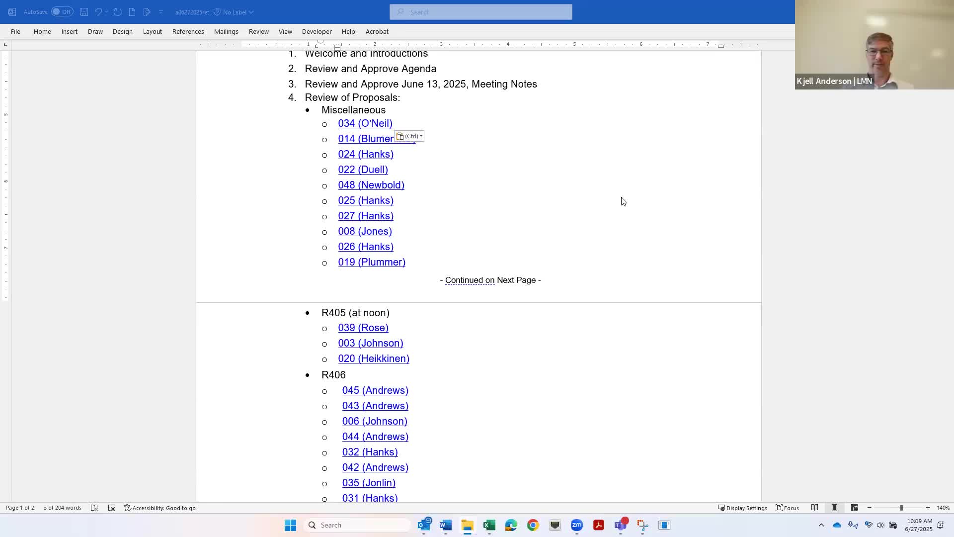This screenshot has height=537, width=954.
Task: Expand the No Label sensitivity dropdown
Action: click(x=234, y=12)
